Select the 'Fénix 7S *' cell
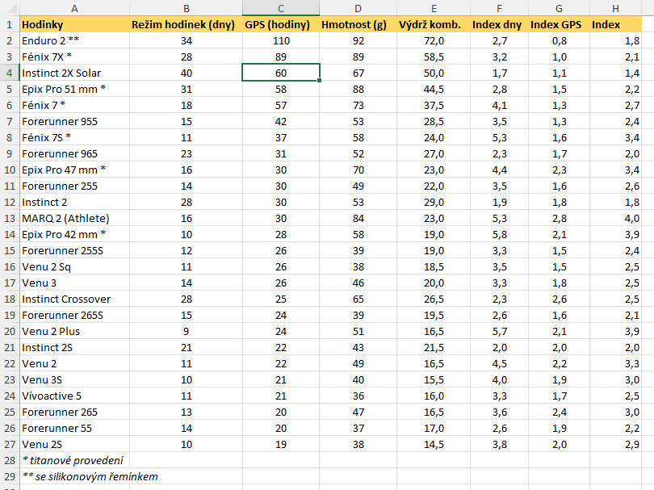This screenshot has height=490, width=654. tap(74, 137)
